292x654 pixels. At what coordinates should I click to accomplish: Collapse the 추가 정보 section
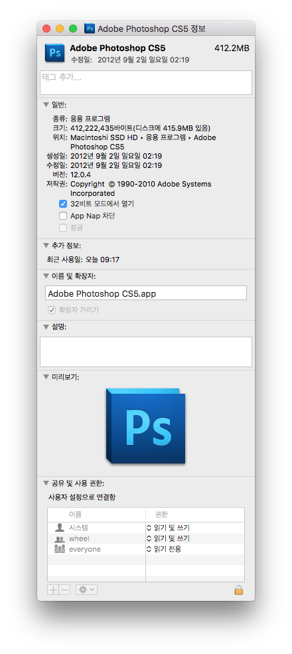click(46, 246)
